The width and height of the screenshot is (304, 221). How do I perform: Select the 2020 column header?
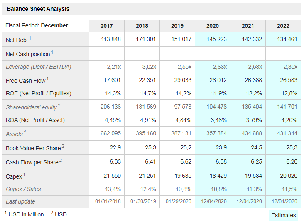click(212, 26)
